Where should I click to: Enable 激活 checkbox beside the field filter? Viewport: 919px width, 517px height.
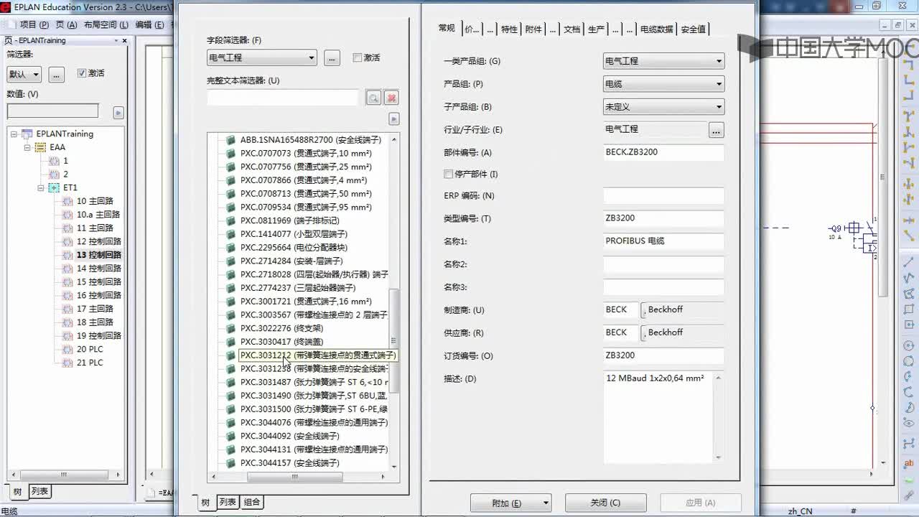[358, 57]
